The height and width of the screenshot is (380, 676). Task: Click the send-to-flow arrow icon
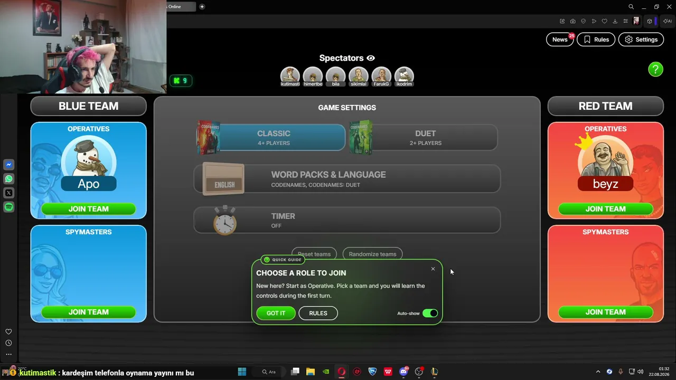tap(594, 21)
